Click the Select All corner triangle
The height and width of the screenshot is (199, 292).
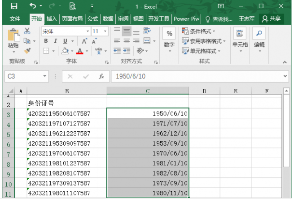[x=11, y=91]
